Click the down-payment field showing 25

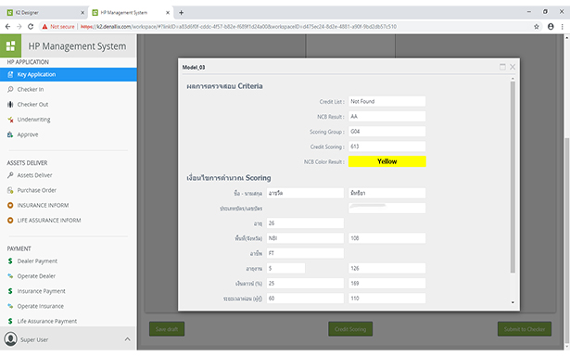305,284
